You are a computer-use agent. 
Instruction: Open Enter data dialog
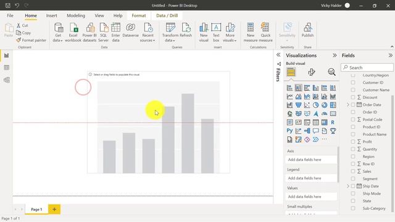coord(115,32)
